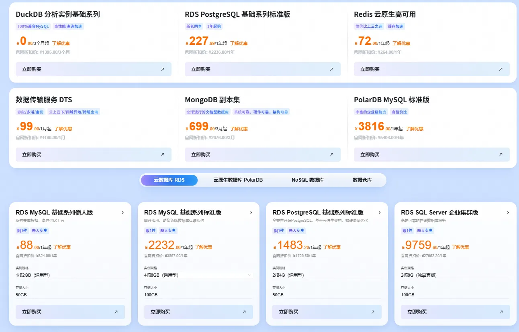Open the NoSQL 数据库 tab

click(308, 180)
